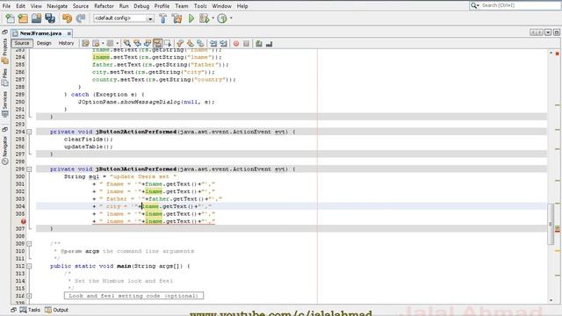
Task: Open dropdown arrow next to Profile Project
Action: 231,18
